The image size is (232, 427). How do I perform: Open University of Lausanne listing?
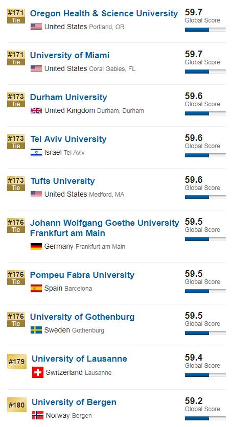pyautogui.click(x=79, y=359)
